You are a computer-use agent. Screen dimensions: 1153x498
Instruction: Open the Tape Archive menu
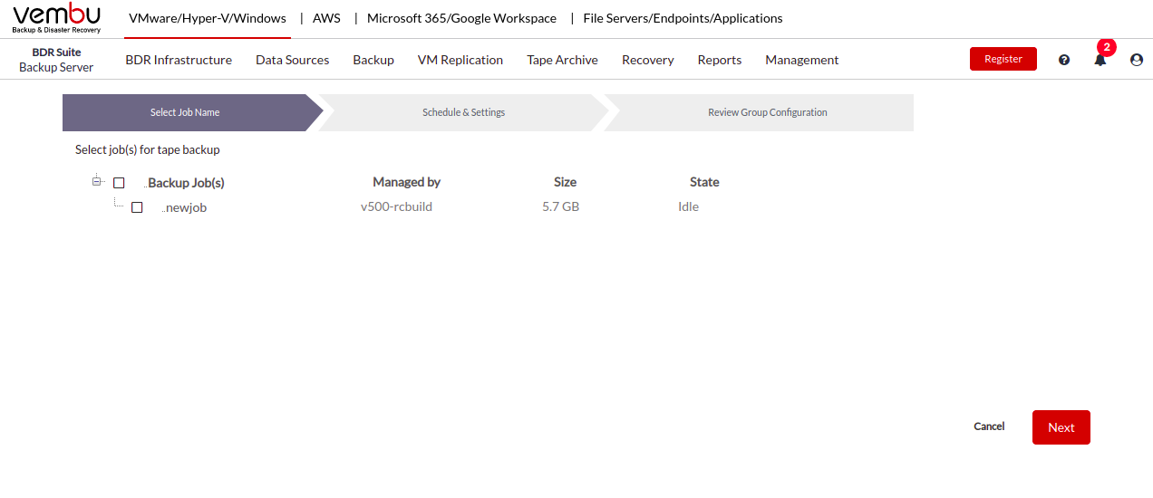click(x=562, y=60)
